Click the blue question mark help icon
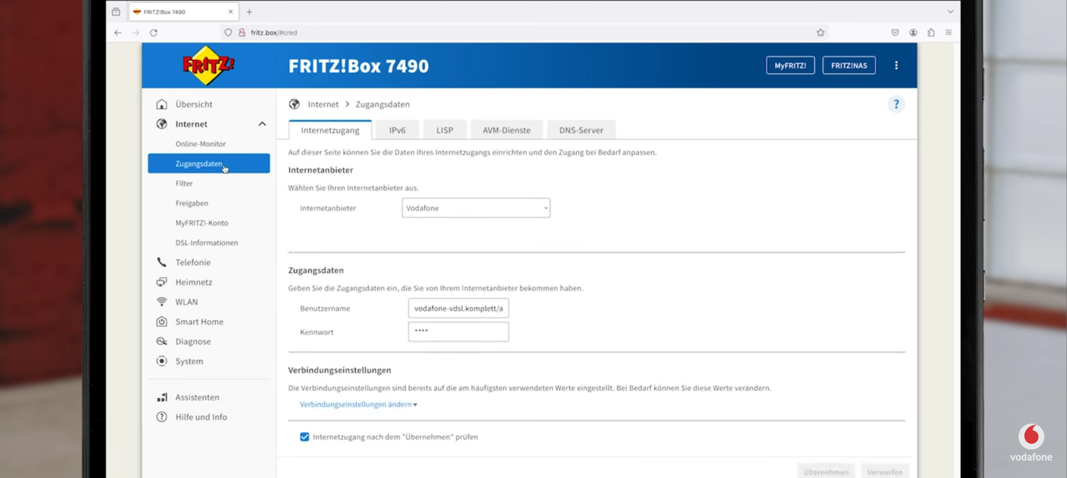This screenshot has height=478, width=1067. (x=895, y=104)
